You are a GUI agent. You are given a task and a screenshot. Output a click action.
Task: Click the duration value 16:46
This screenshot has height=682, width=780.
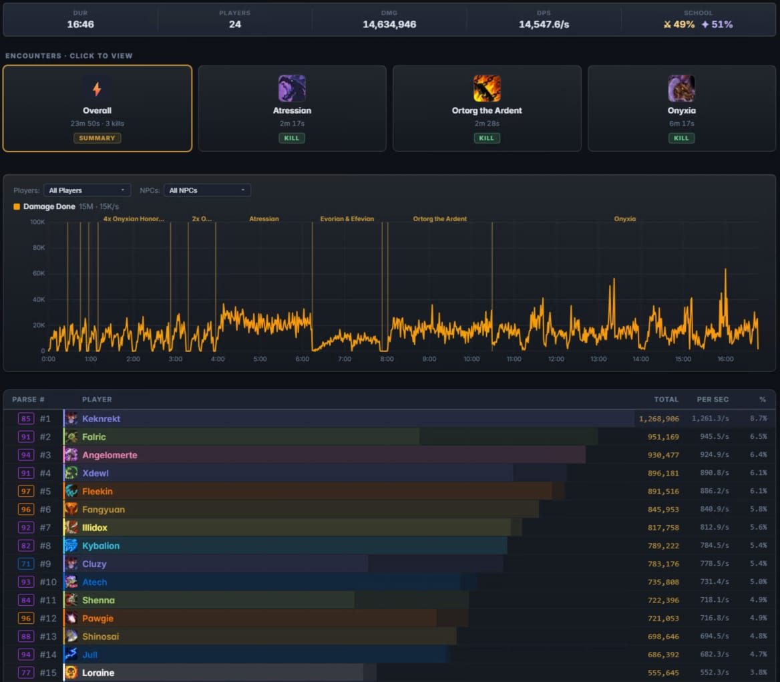[x=81, y=24]
